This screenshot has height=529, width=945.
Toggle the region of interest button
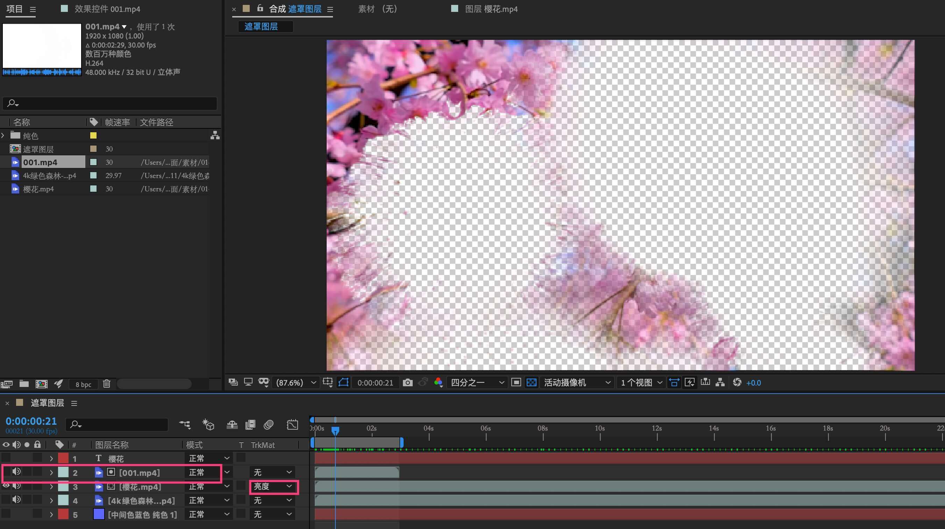[x=516, y=382]
